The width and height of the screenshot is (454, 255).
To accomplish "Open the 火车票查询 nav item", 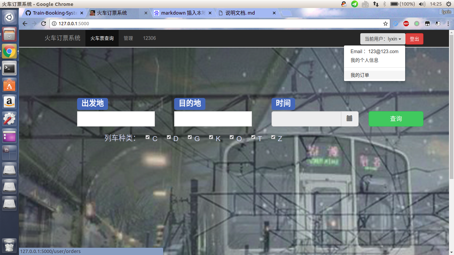I will [x=102, y=39].
